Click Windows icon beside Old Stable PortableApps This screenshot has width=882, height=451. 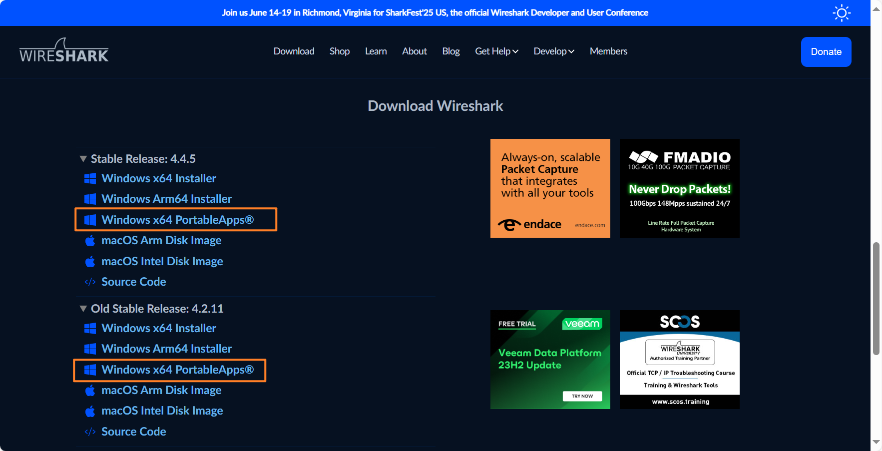click(x=90, y=370)
